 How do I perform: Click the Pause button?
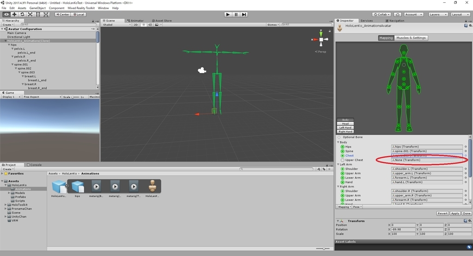(236, 14)
